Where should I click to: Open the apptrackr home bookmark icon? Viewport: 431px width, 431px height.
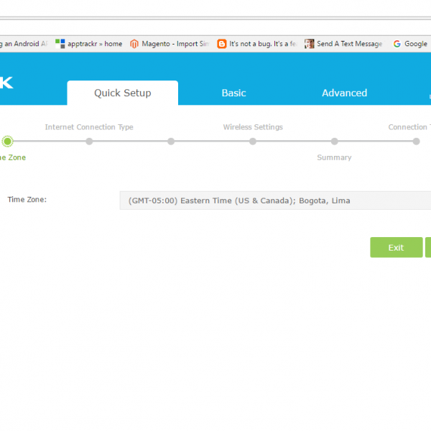click(60, 44)
